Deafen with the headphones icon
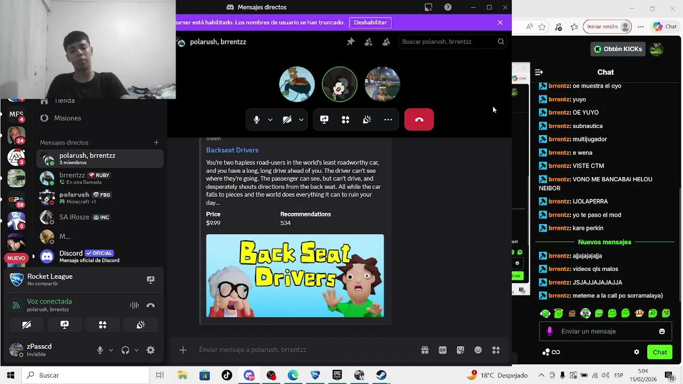Screen dimensions: 683x384 coord(125,350)
